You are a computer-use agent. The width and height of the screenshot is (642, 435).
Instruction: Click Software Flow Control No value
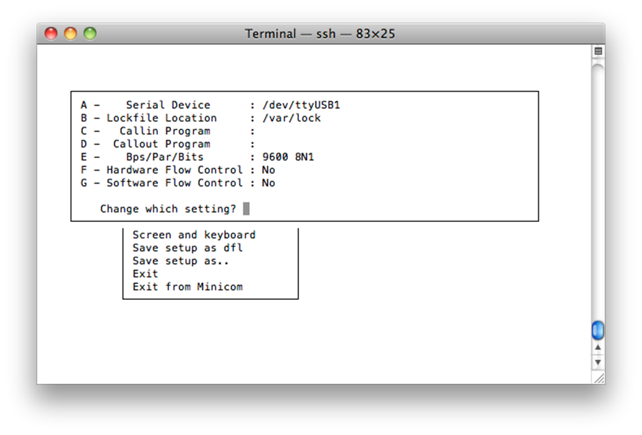click(268, 183)
